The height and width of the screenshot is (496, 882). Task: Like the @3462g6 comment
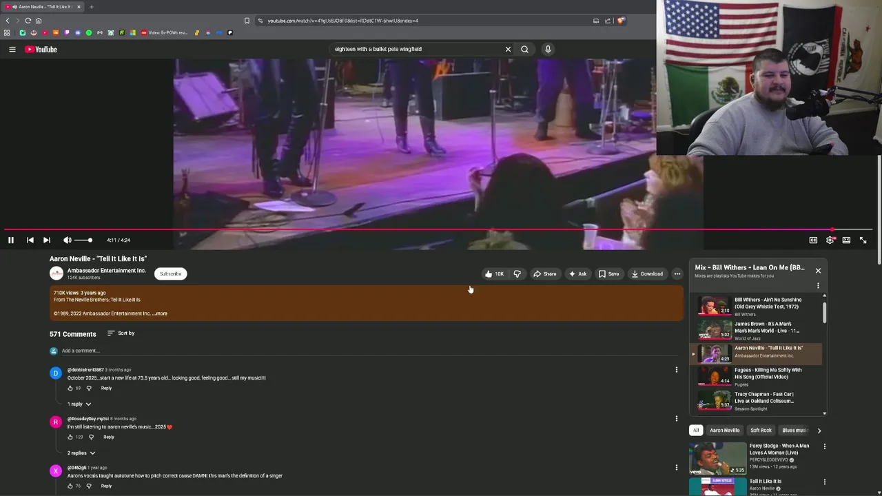click(70, 486)
